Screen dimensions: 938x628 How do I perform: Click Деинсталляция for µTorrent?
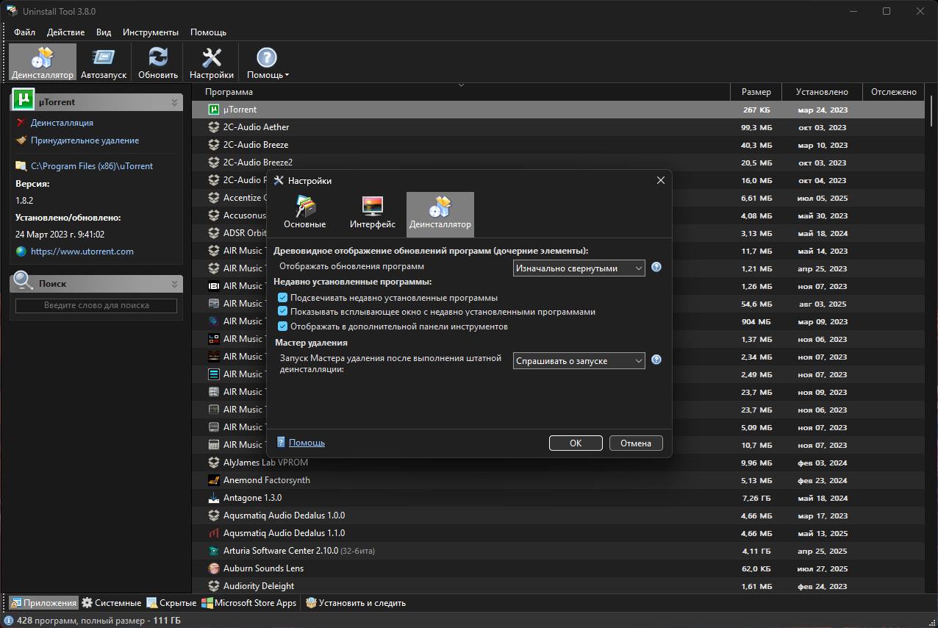[62, 123]
